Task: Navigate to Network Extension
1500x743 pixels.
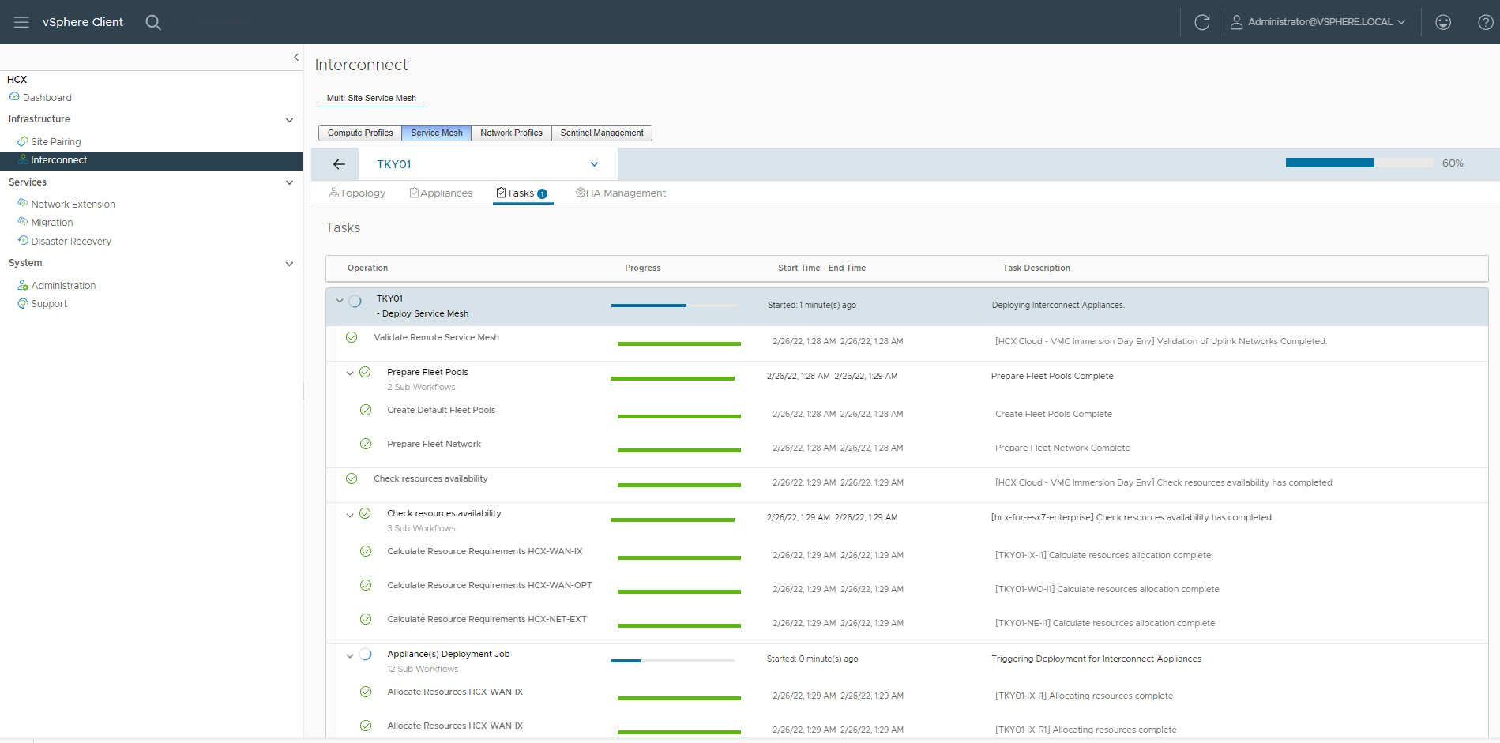Action: (73, 205)
